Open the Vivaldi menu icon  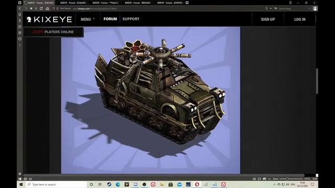(x=20, y=3)
